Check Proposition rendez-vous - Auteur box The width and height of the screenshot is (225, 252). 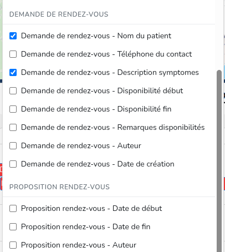click(x=13, y=245)
